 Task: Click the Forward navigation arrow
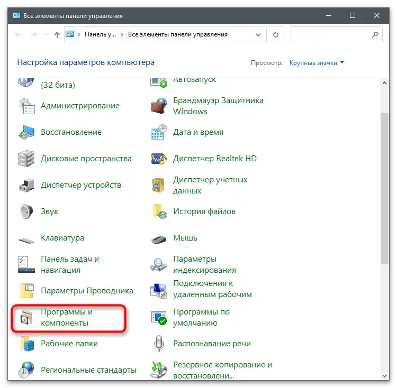click(34, 34)
